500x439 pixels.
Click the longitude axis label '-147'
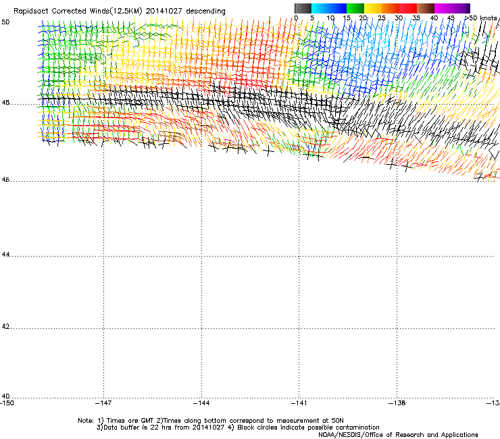coord(103,403)
